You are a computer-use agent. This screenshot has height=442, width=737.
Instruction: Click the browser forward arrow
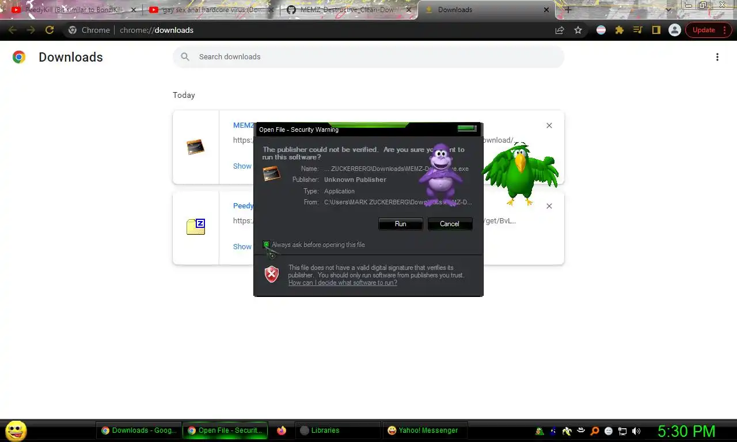31,30
